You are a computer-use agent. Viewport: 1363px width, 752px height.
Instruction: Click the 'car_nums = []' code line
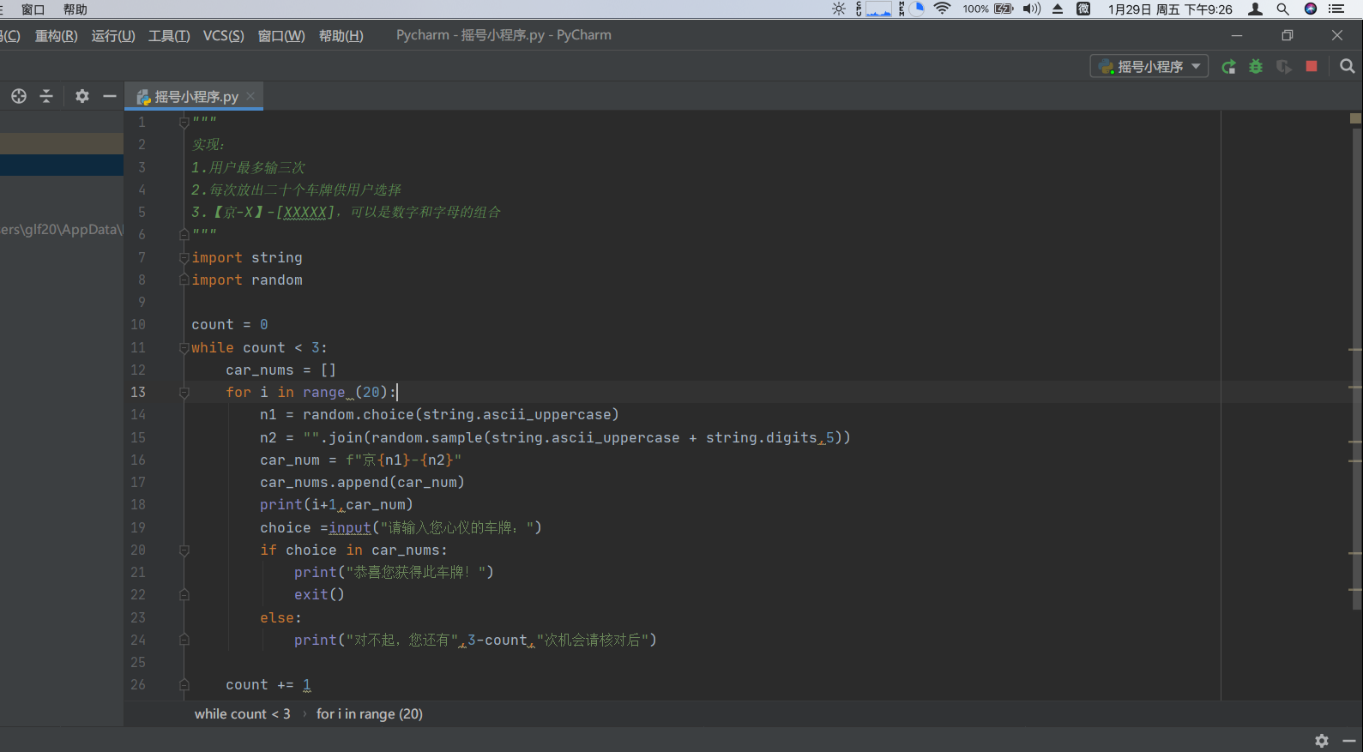point(281,370)
